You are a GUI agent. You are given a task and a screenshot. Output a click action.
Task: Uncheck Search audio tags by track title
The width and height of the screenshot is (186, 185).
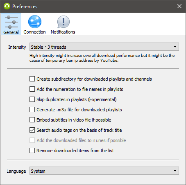[32, 130]
